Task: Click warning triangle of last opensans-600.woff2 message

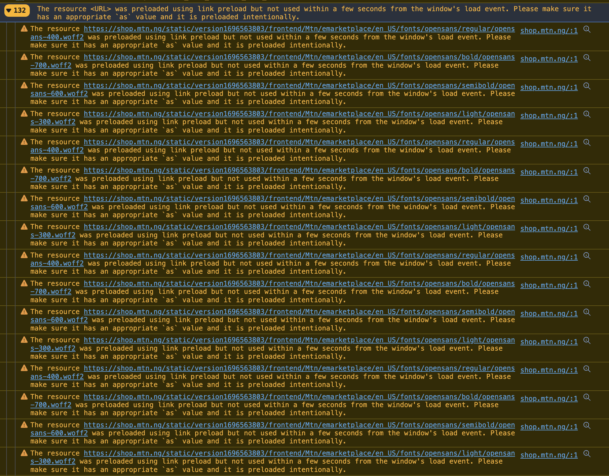Action: tap(24, 425)
